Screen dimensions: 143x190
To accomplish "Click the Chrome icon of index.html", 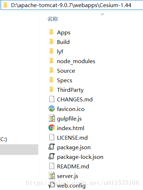I will click(52, 128).
